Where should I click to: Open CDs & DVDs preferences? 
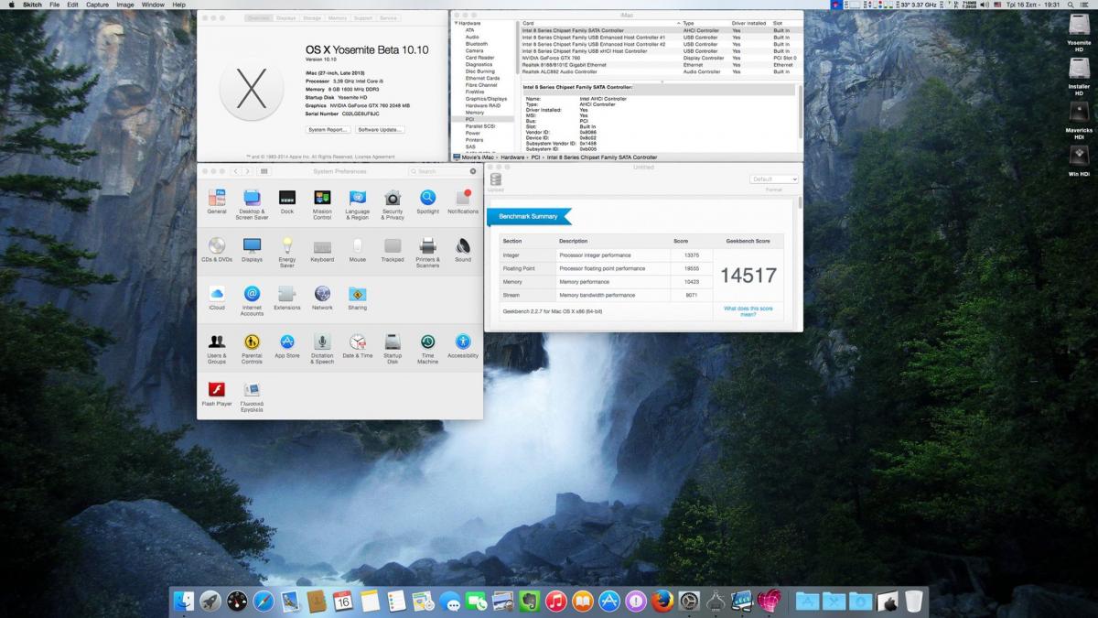[x=217, y=249]
